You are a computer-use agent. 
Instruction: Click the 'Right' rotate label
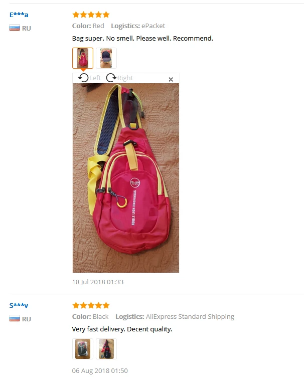coord(125,78)
